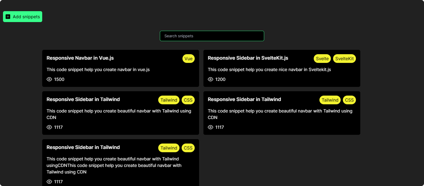The height and width of the screenshot is (186, 424).
Task: Open the Responsive Sidebar in SvelteKit.js snippet
Action: coord(248,58)
